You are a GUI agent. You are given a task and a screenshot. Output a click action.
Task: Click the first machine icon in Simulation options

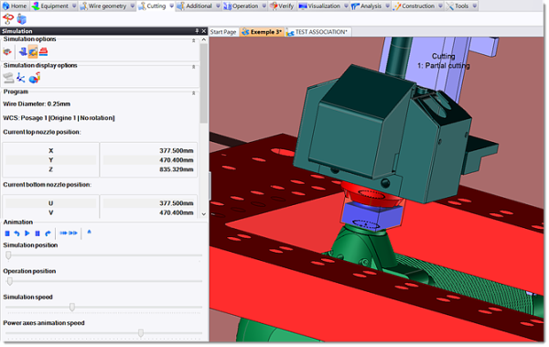7,52
